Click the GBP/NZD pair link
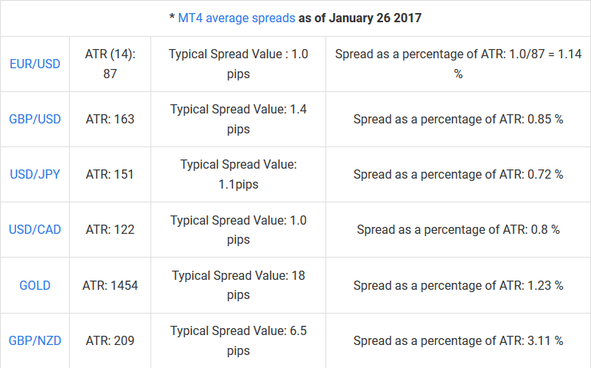The width and height of the screenshot is (591, 368). click(35, 340)
